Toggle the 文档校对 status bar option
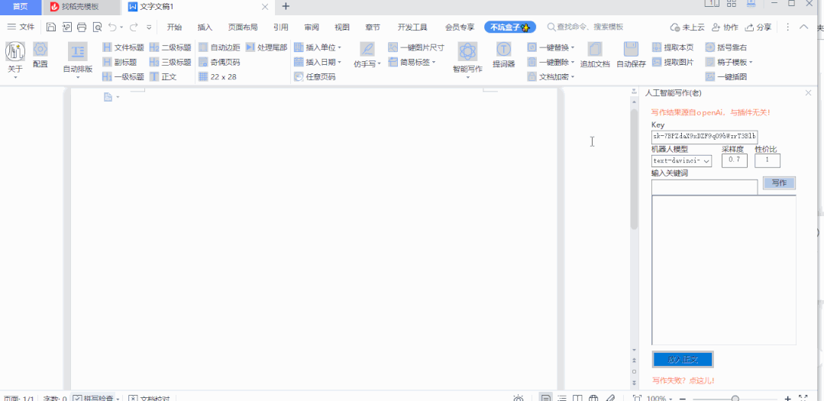The width and height of the screenshot is (824, 401). (133, 399)
